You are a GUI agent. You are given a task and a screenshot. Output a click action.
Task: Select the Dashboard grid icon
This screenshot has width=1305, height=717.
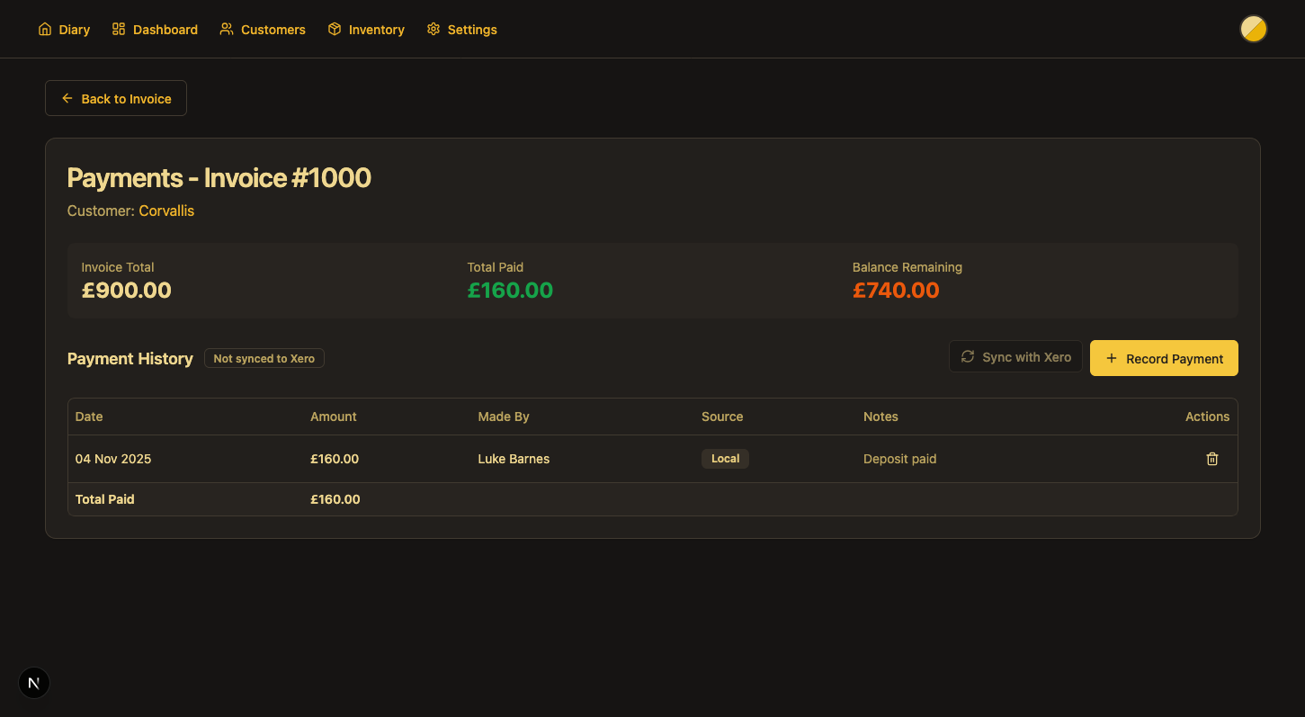[x=118, y=29]
